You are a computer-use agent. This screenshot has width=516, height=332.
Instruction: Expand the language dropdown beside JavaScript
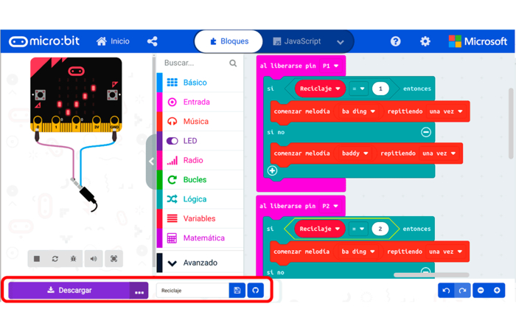(341, 42)
